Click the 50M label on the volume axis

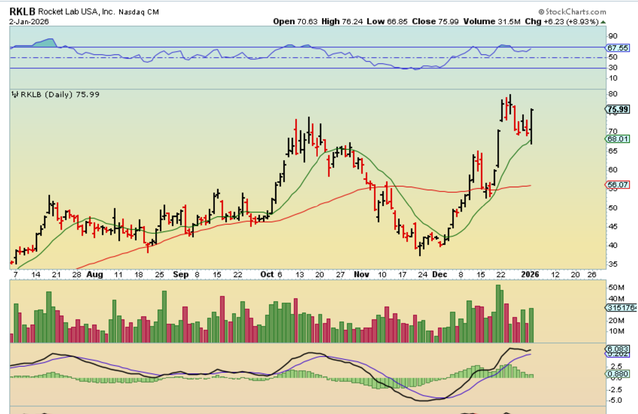click(x=616, y=288)
